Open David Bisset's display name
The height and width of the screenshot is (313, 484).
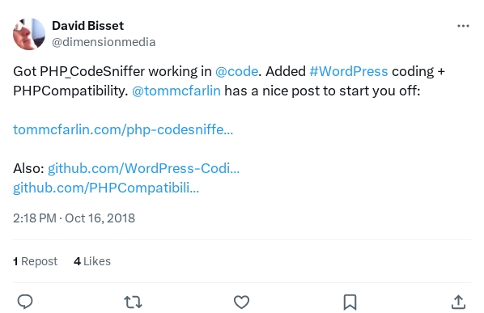(87, 26)
